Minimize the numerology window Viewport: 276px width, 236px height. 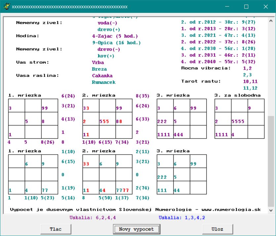tap(227, 7)
